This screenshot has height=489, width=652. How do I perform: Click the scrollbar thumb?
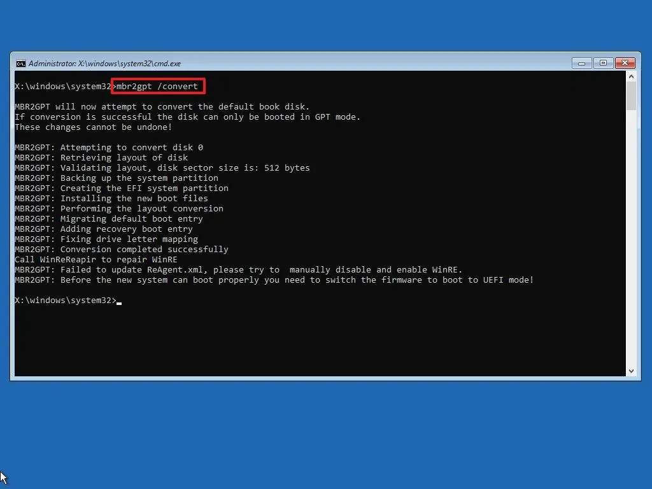(x=632, y=96)
